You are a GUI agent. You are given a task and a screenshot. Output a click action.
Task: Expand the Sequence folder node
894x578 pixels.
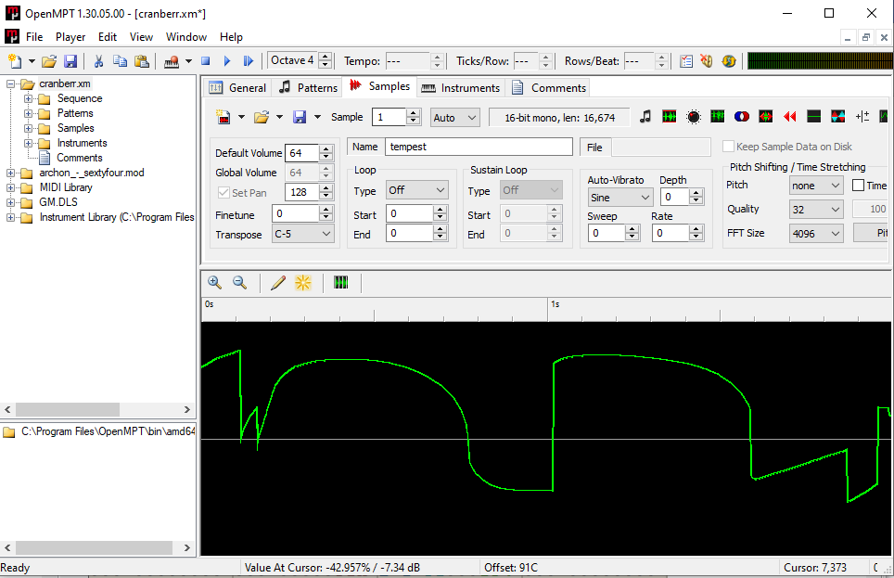28,98
